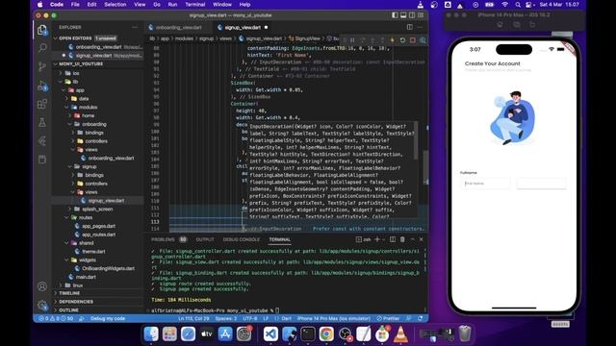616x346 pixels.
Task: Open the Flutter widget inspector from debug toolbar
Action: (x=423, y=40)
